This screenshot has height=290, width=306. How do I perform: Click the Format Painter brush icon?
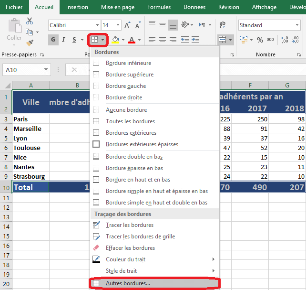30,43
